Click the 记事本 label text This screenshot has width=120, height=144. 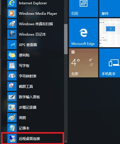coord(24,128)
